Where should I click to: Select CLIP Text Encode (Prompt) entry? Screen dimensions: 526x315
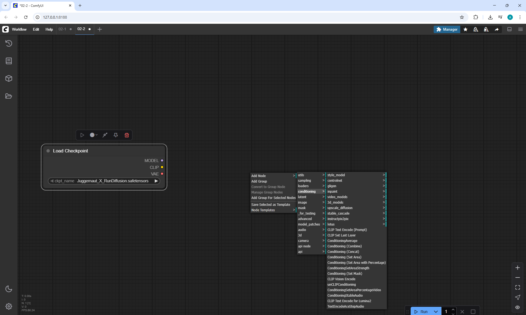click(x=347, y=230)
